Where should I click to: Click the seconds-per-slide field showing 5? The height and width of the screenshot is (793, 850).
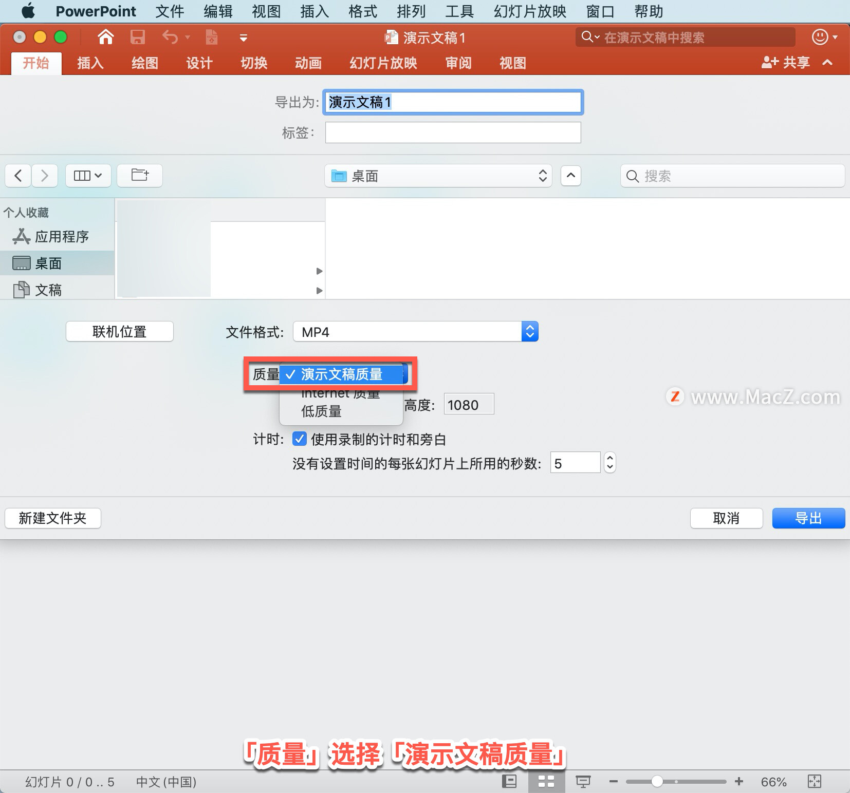pyautogui.click(x=575, y=463)
